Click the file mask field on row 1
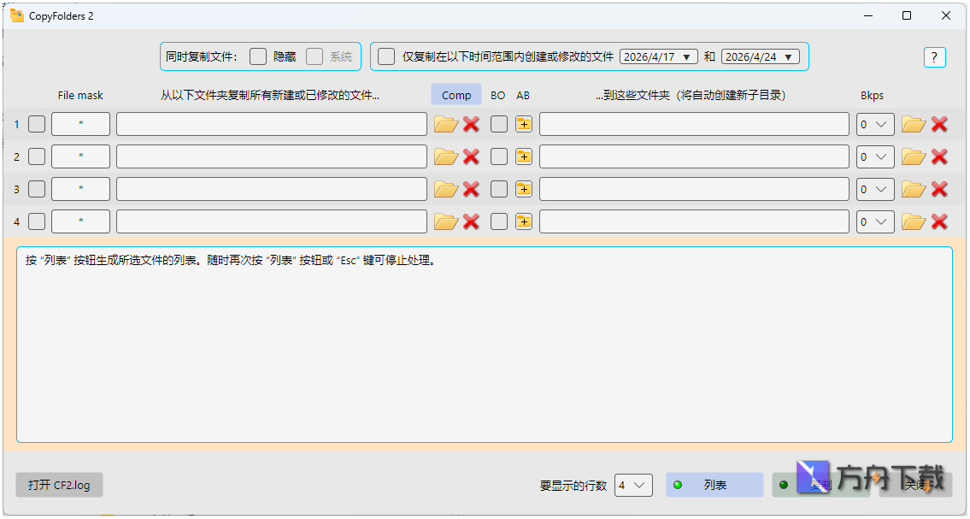Image resolution: width=970 pixels, height=519 pixels. pos(79,123)
